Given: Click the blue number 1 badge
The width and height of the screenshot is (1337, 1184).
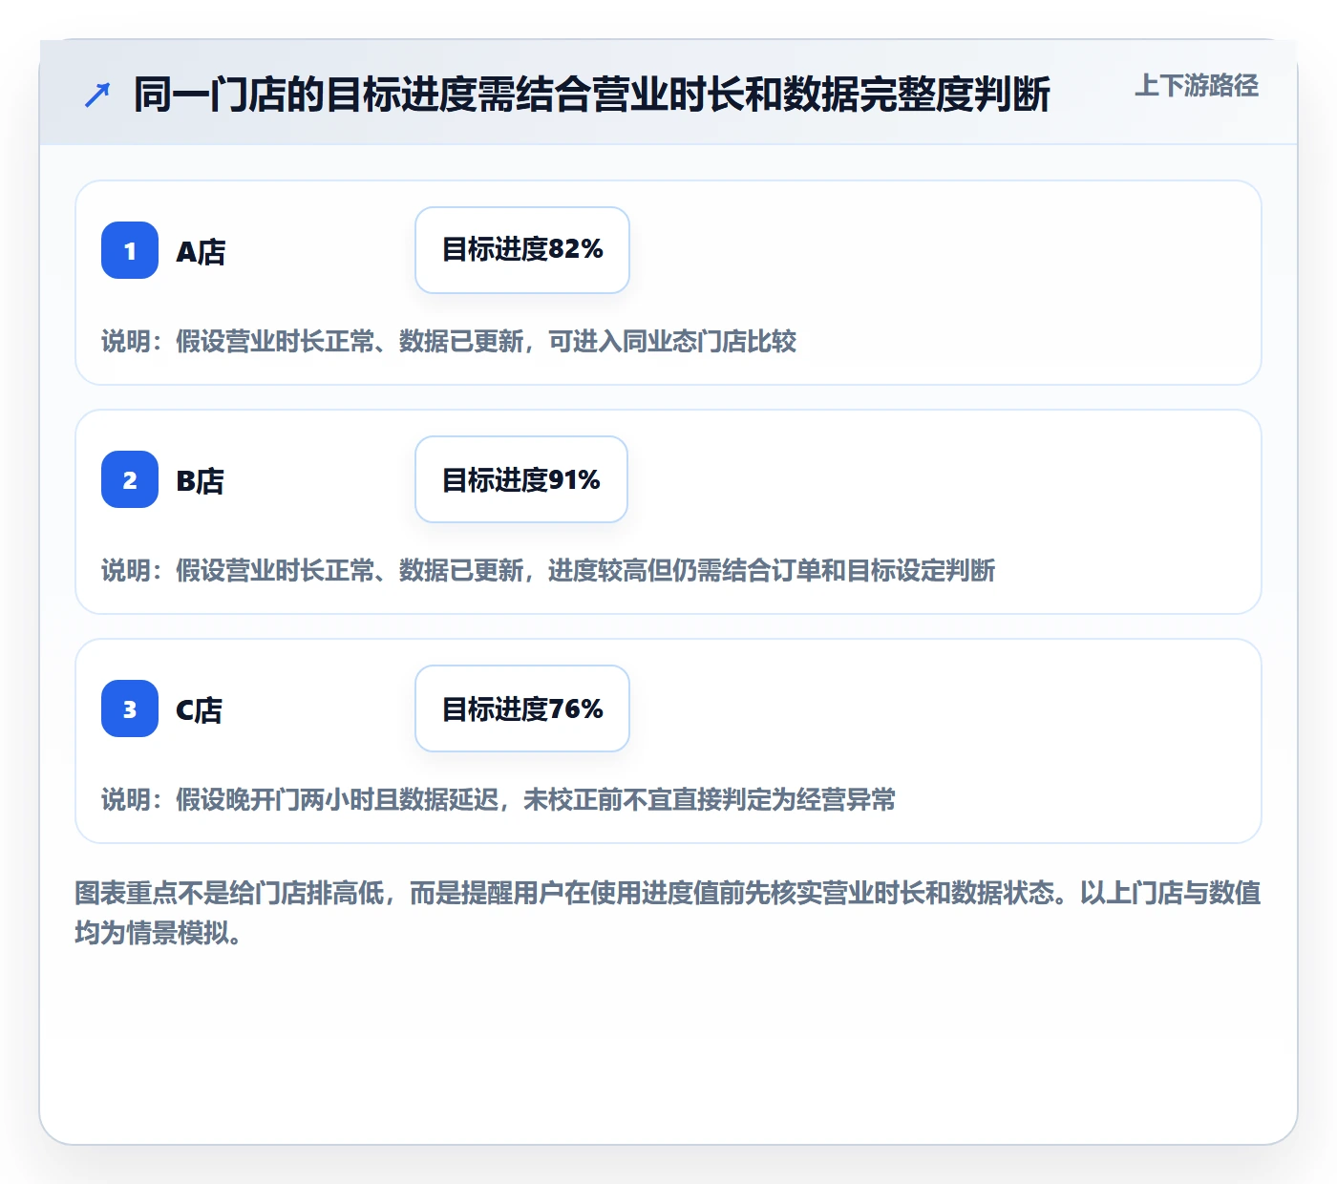Looking at the screenshot, I should point(130,250).
